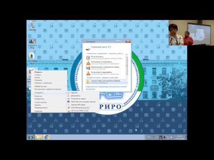
Task: Select 'Переименовать' in the context menu
Action: tap(49, 108)
